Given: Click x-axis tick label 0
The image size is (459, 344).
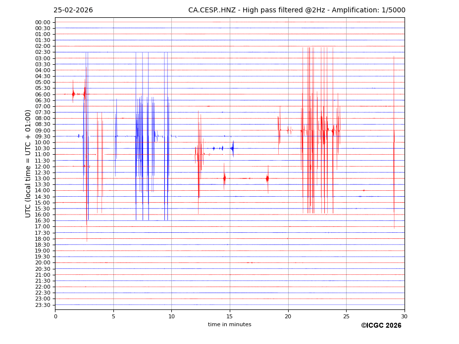Looking at the screenshot, I should tap(55, 316).
